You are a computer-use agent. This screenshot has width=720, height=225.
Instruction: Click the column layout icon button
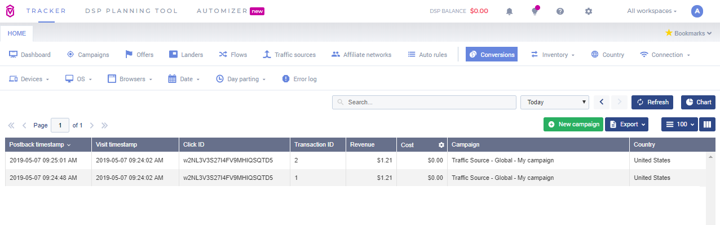pos(707,124)
